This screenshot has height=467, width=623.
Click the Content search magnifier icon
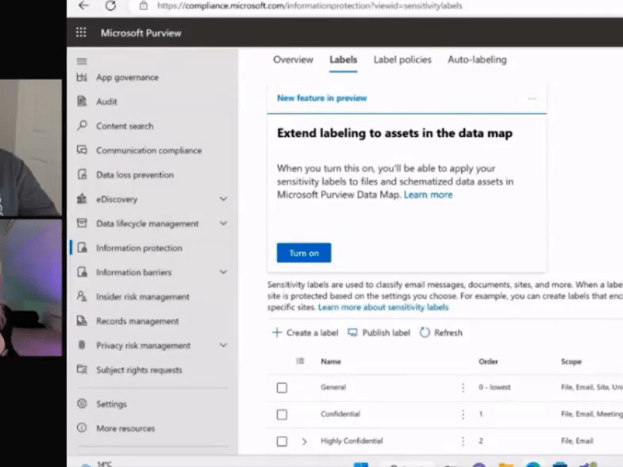(x=83, y=125)
